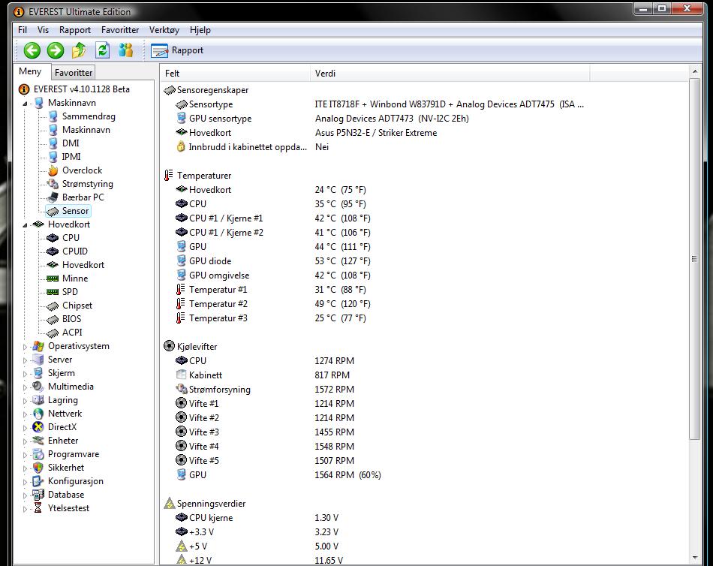Open the Minne memory icon
Image resolution: width=713 pixels, height=566 pixels.
tap(53, 278)
